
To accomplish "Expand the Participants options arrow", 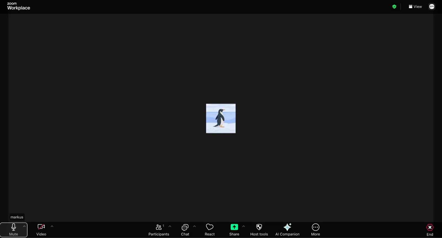I will (170, 226).
